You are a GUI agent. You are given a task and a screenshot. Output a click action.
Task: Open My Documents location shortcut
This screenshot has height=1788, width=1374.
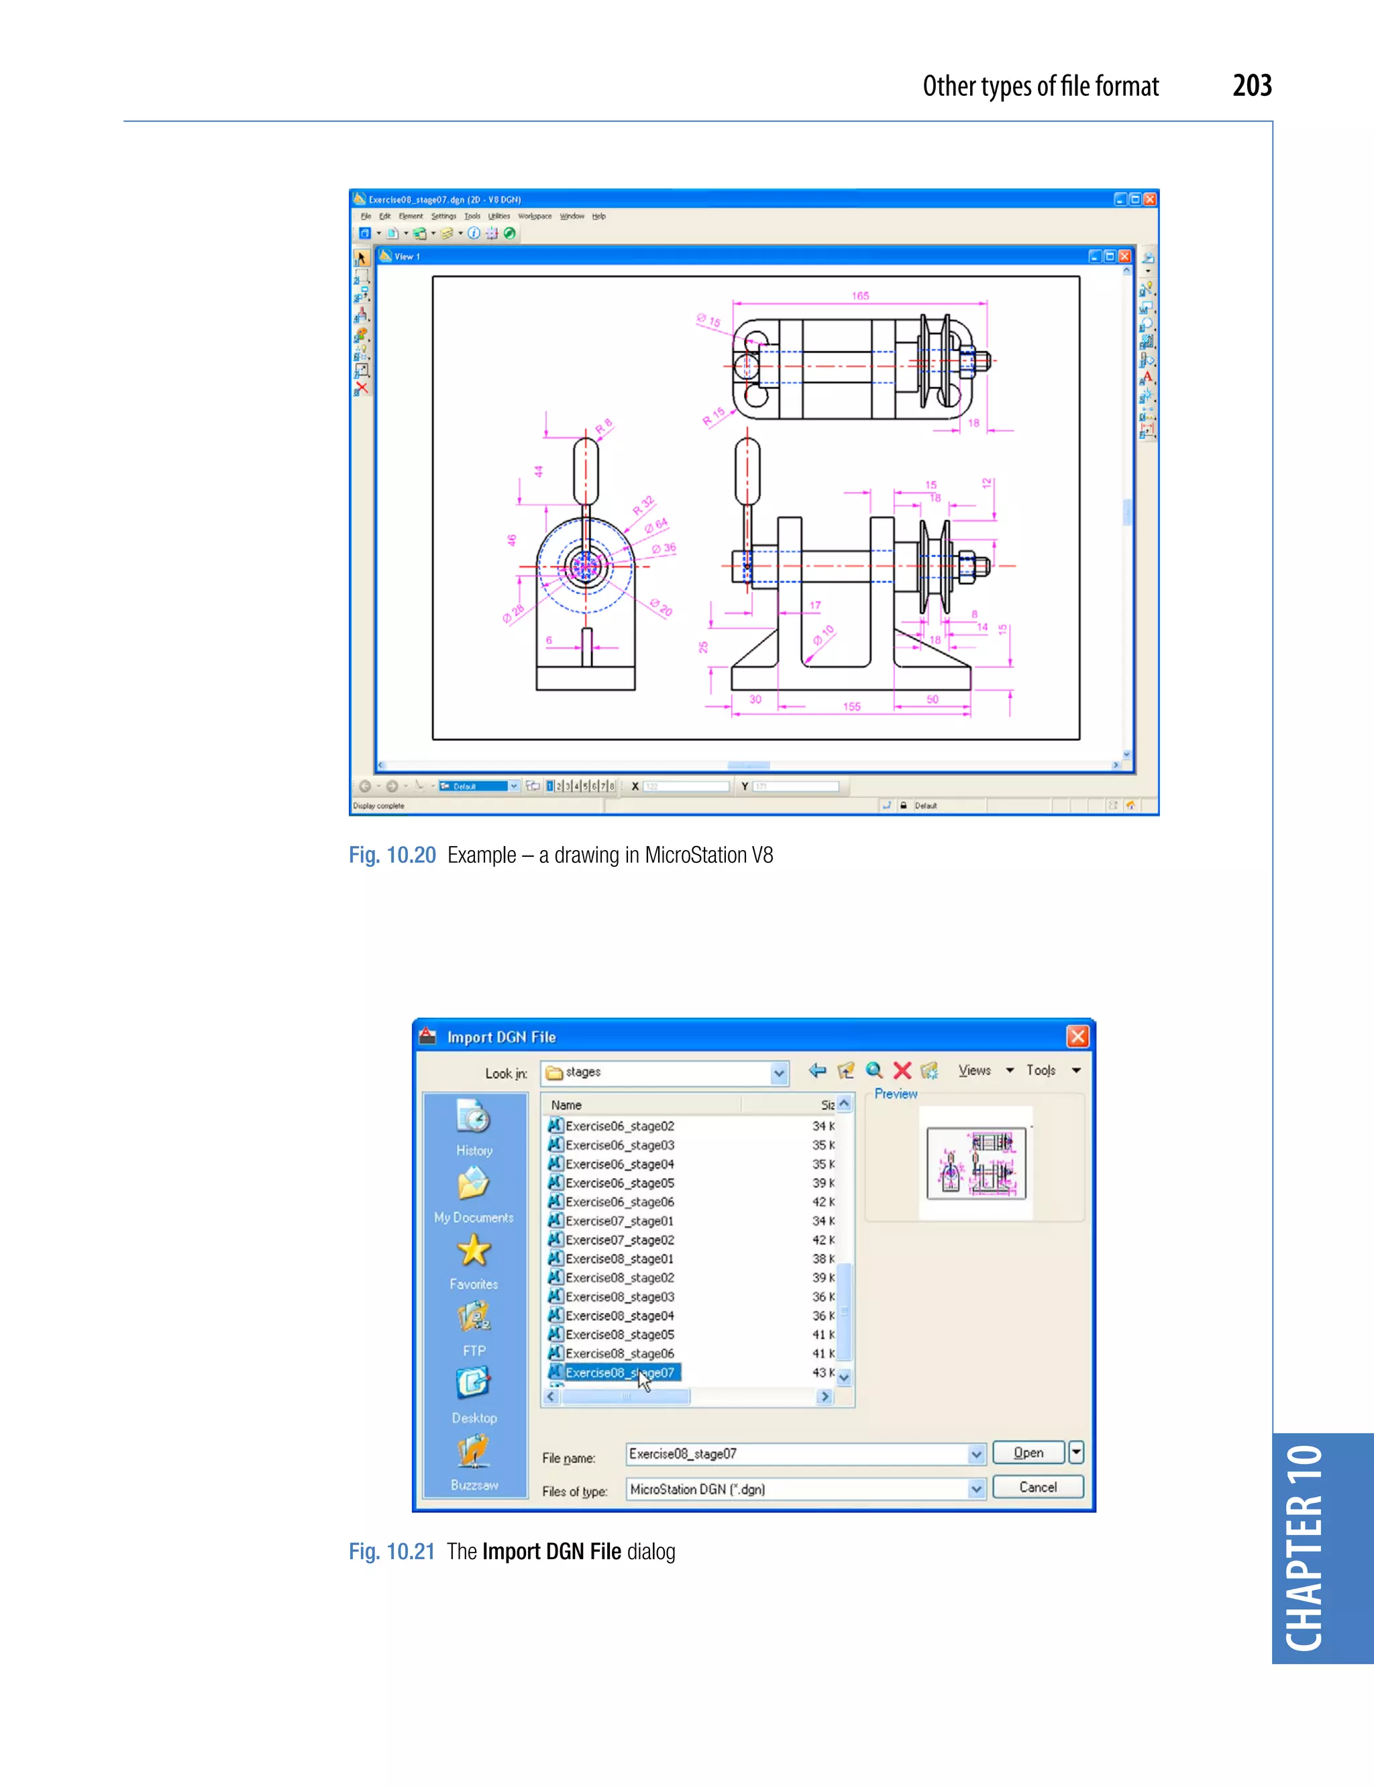click(x=474, y=1194)
